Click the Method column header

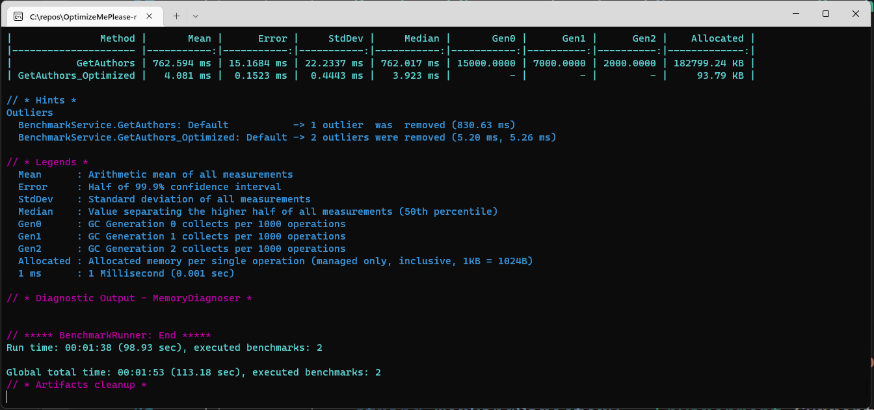118,38
